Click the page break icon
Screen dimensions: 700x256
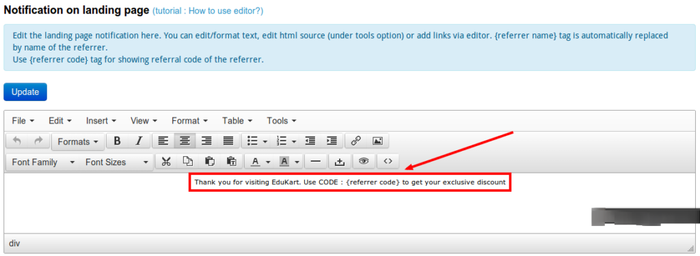(x=340, y=161)
